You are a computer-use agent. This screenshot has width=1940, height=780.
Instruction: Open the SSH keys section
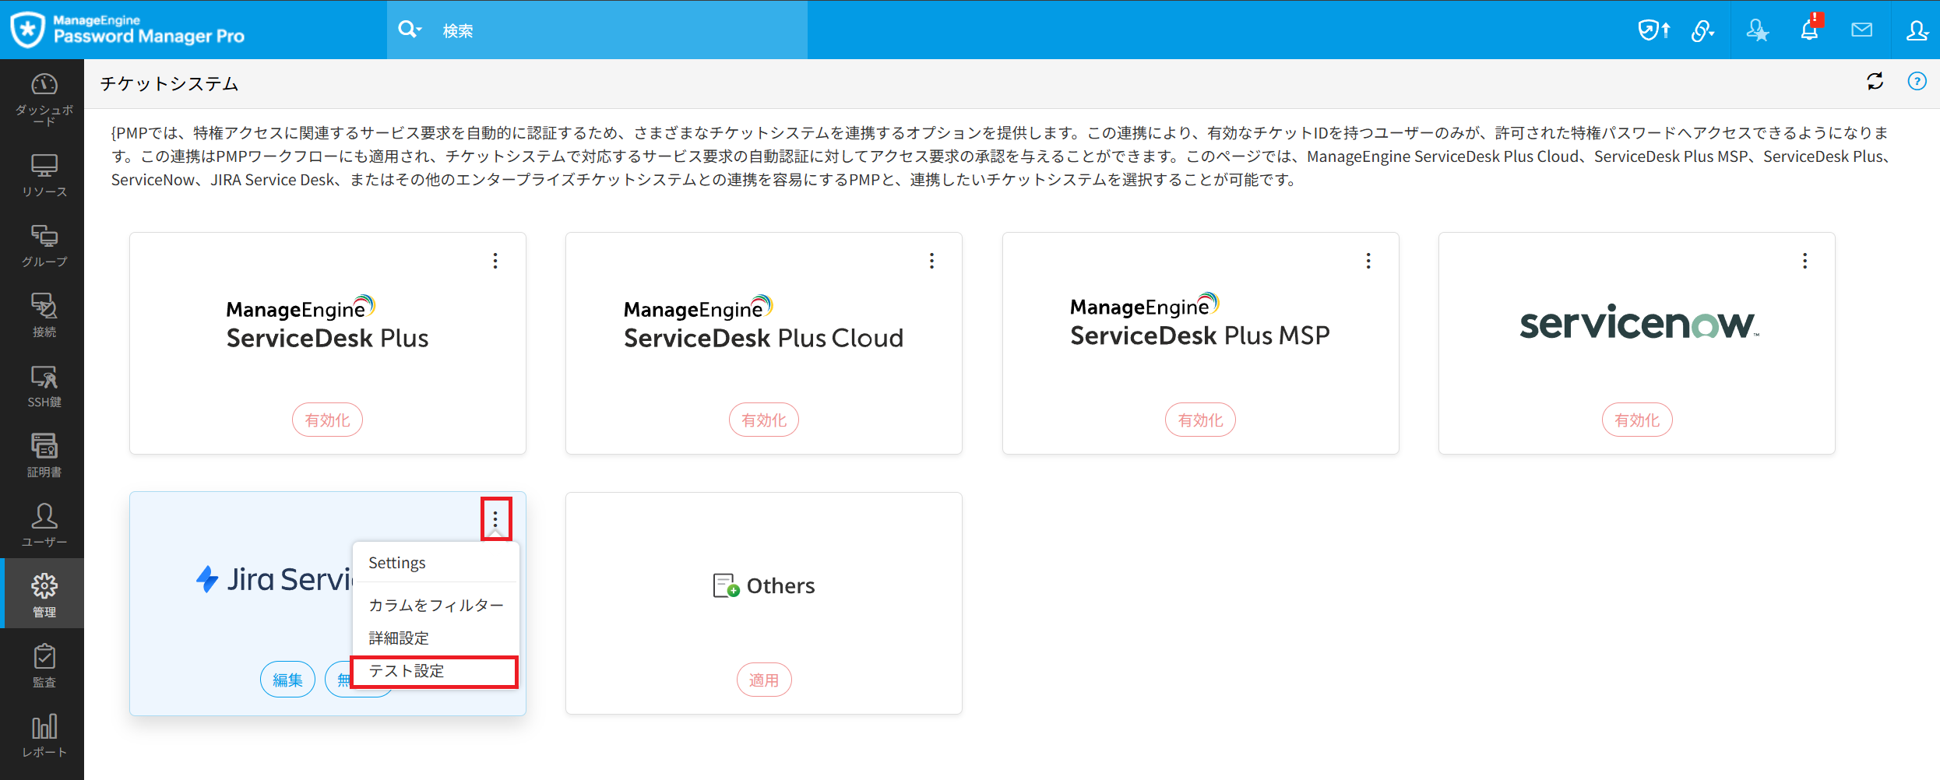tap(44, 386)
